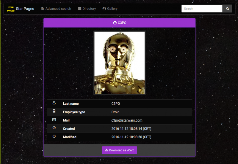Click the Star Pages logo icon
This screenshot has height=164, width=238.
[11, 9]
